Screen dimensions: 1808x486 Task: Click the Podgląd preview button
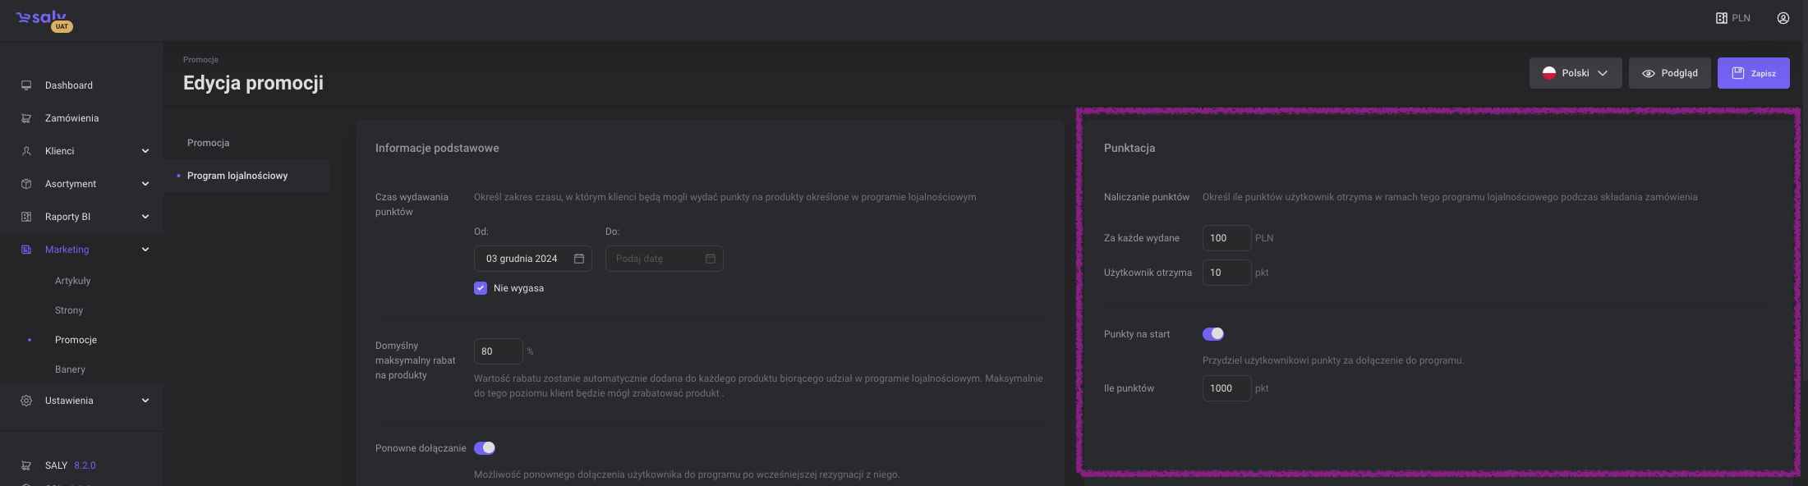click(x=1669, y=73)
